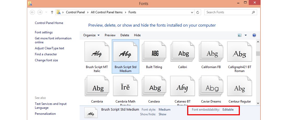Go up one folder level
This screenshot has height=120, width=288.
[52, 12]
